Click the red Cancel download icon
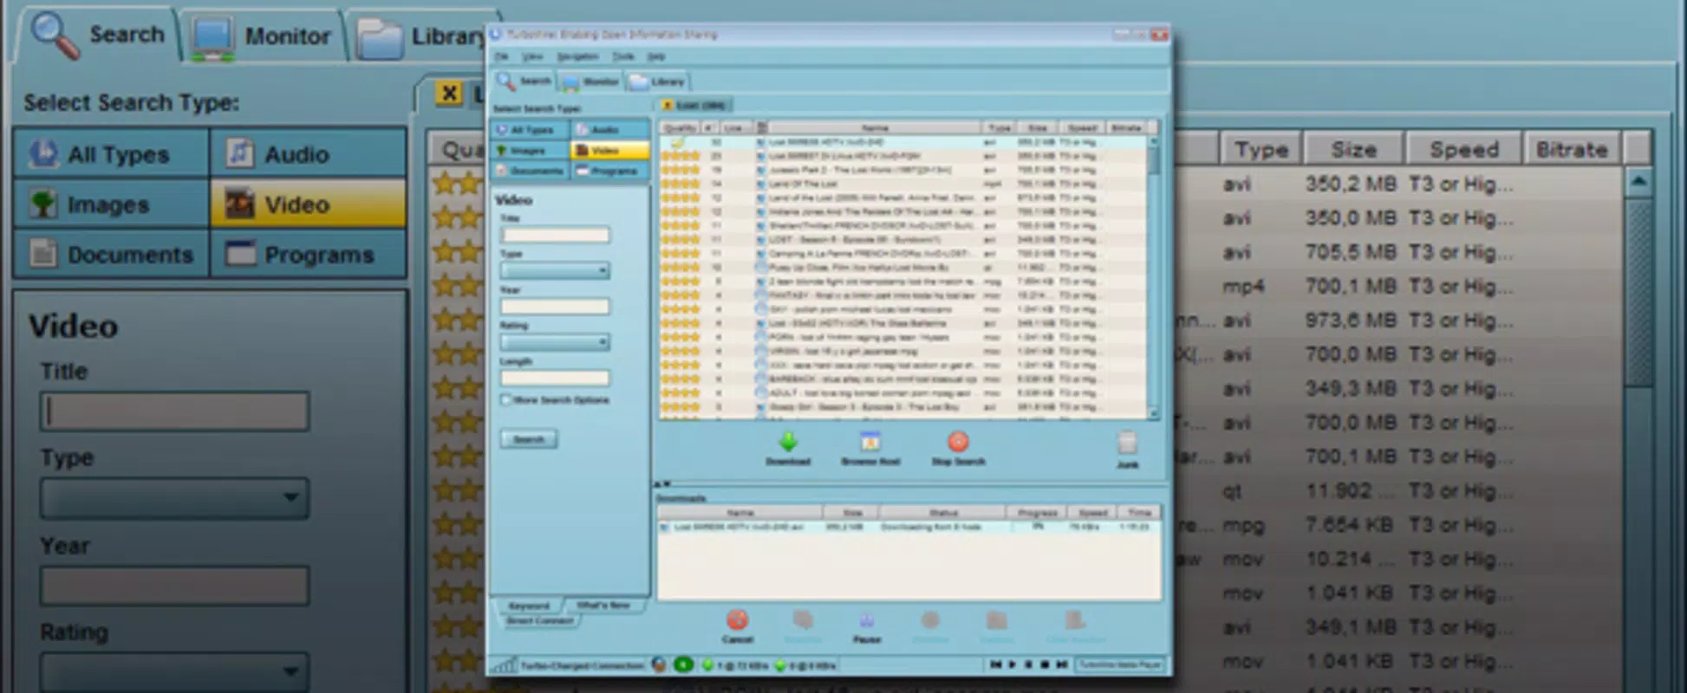The image size is (1687, 693). pos(737,620)
